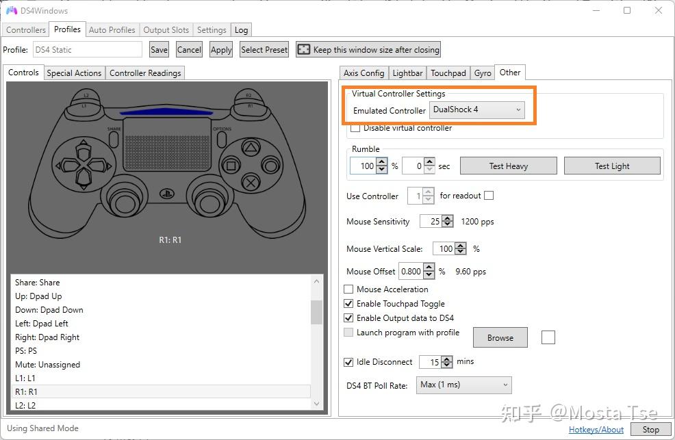Click the OPTIONS button on the controller diagram

[x=221, y=140]
